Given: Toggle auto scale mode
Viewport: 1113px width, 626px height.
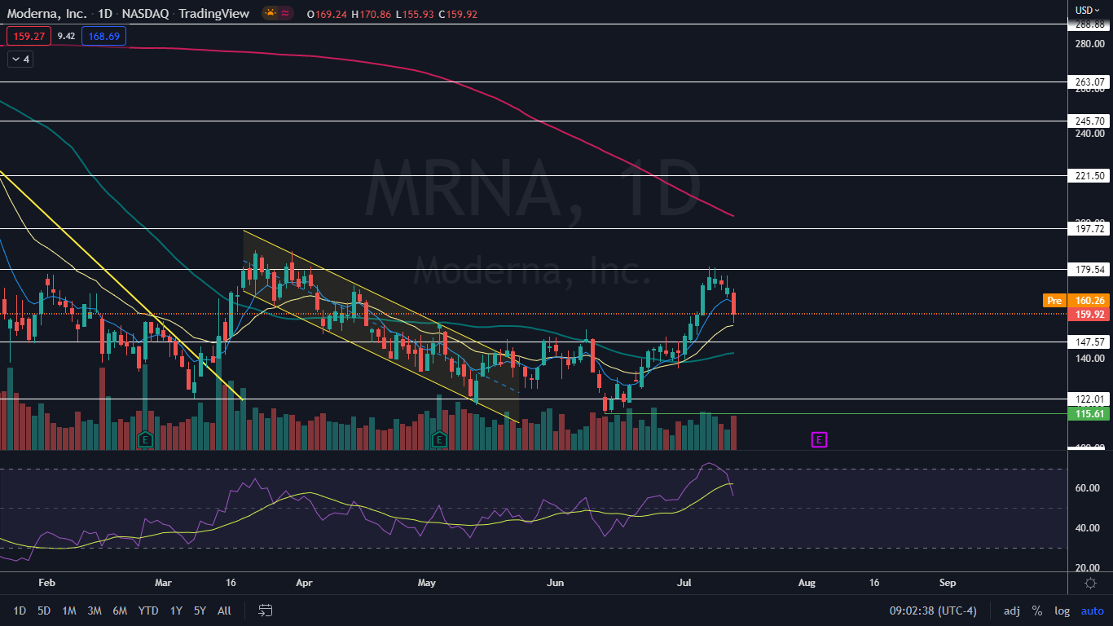Looking at the screenshot, I should click(x=1092, y=611).
